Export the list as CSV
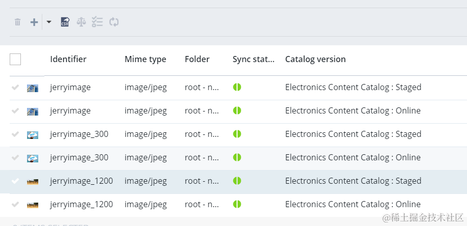 click(65, 22)
